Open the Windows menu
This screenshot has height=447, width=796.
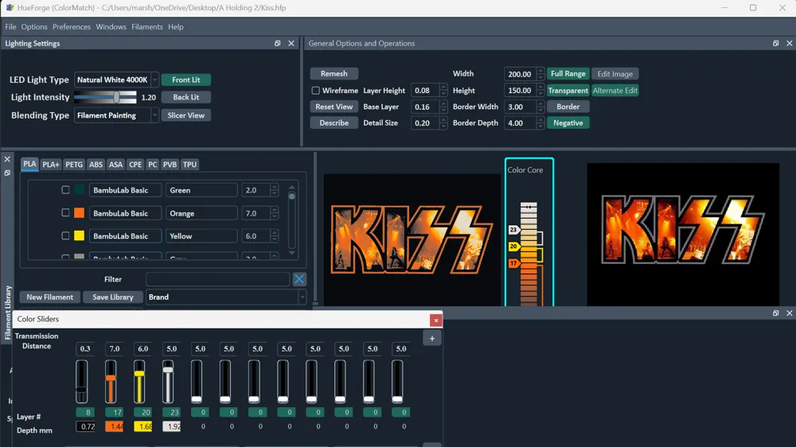(111, 27)
